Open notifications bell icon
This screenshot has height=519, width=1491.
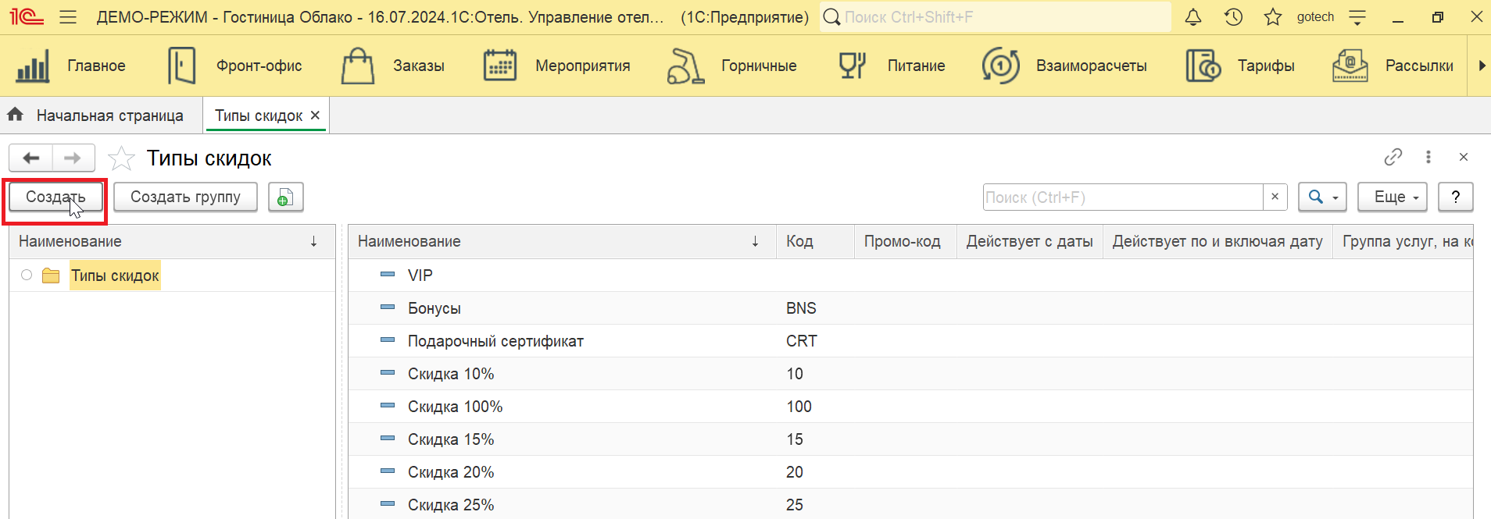coord(1193,16)
